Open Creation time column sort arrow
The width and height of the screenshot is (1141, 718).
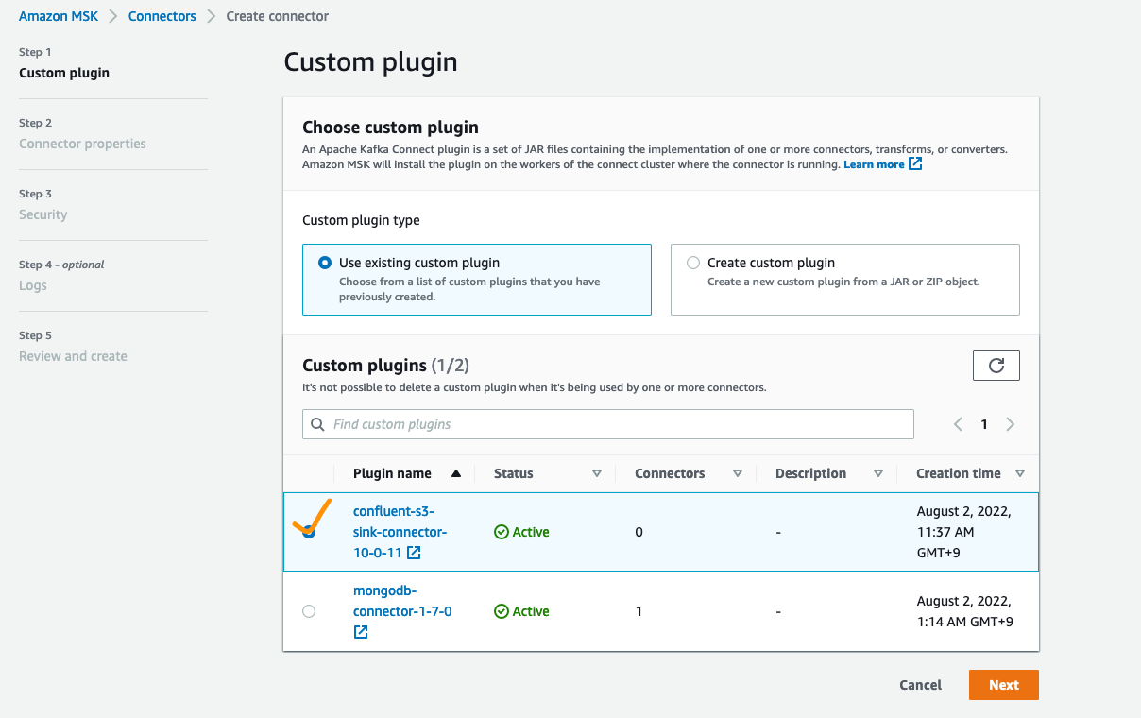1020,473
